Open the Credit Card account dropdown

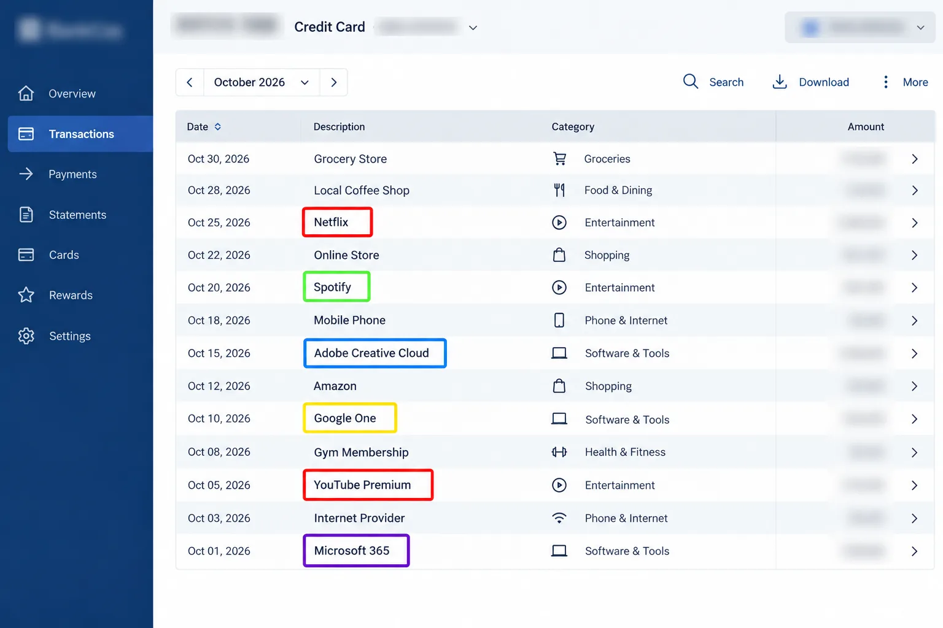pos(473,28)
